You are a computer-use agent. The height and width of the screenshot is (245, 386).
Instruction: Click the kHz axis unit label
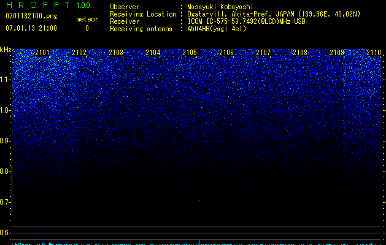(x=6, y=50)
